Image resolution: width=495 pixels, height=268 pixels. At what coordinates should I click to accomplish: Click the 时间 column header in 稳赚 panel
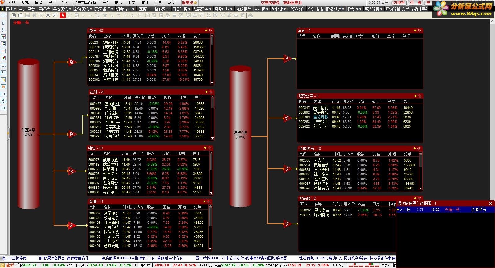[x=127, y=207]
